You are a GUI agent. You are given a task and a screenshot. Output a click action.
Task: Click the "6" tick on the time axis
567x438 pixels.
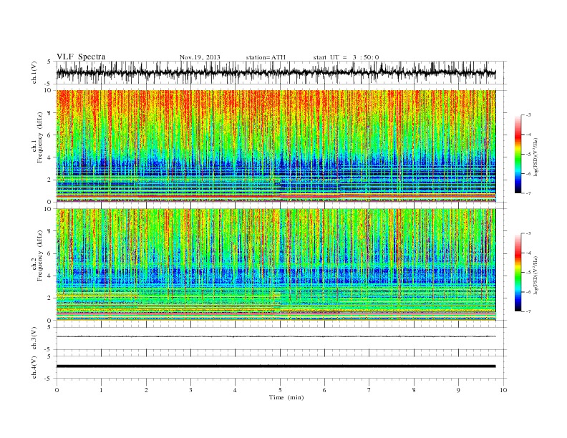[x=324, y=390]
